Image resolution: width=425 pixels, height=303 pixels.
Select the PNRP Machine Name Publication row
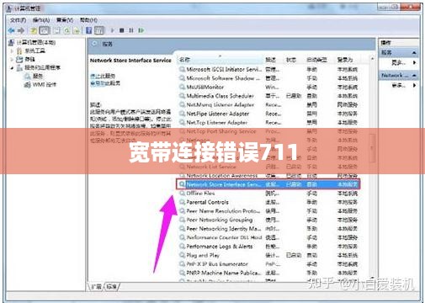[x=268, y=273]
